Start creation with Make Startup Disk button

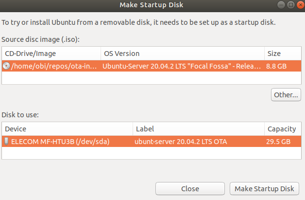pyautogui.click(x=264, y=189)
